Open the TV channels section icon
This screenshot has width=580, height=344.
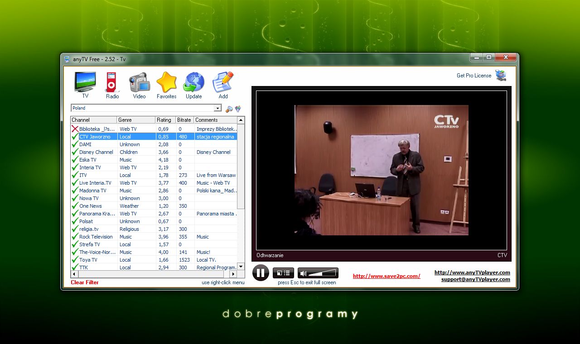tap(85, 82)
